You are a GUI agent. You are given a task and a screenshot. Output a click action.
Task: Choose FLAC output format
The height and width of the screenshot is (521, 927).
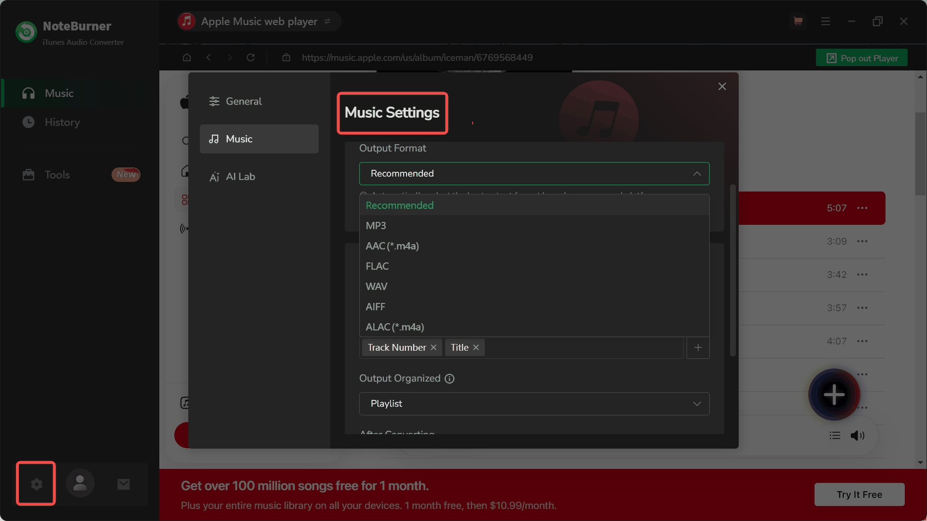point(534,266)
